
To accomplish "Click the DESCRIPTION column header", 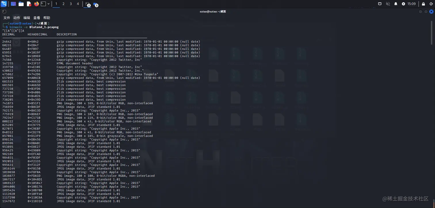I will click(66, 34).
